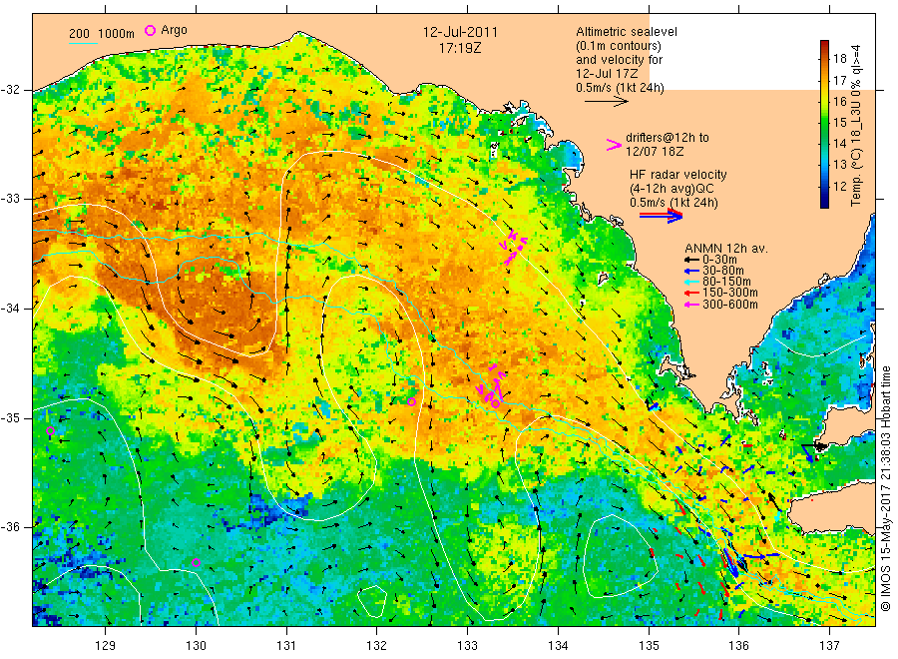Screen dimensions: 898x659
Task: Click the black altimetric velocity reference arrow
Action: pos(606,102)
